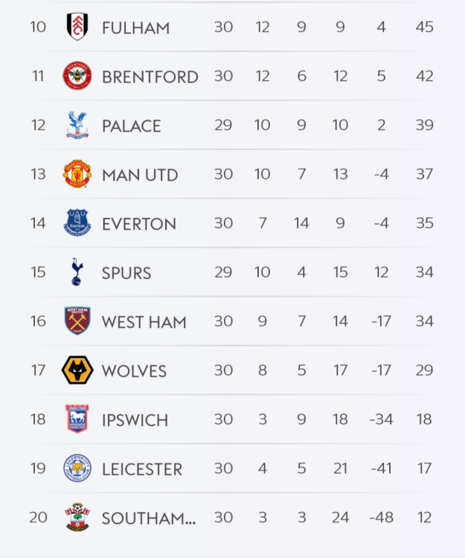This screenshot has height=558, width=465.
Task: Tap the Spurs cockerel crest
Action: pyautogui.click(x=77, y=272)
